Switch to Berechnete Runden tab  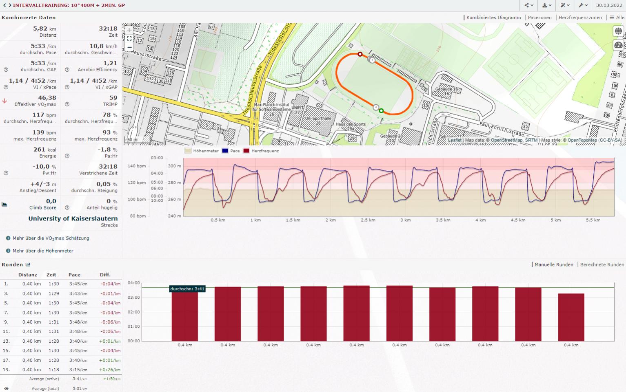[x=602, y=264]
